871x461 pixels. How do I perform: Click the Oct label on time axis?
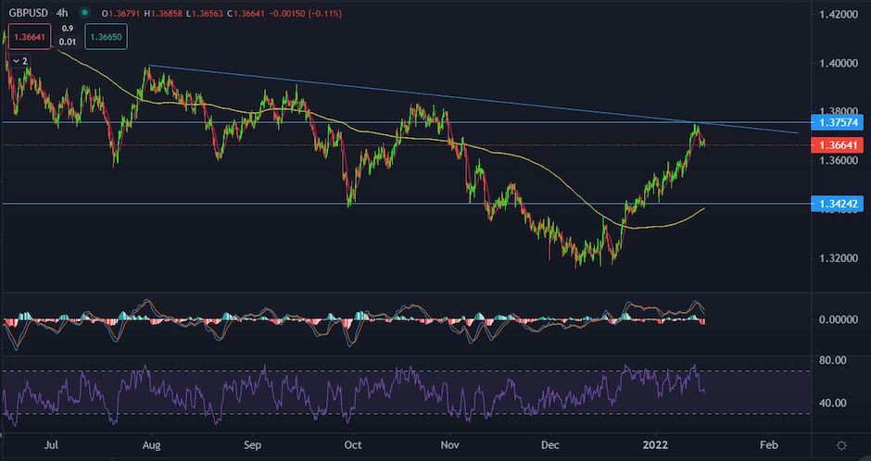353,445
